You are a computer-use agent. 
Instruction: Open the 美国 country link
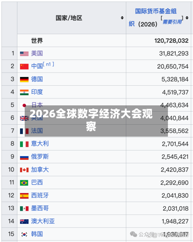click(x=37, y=53)
